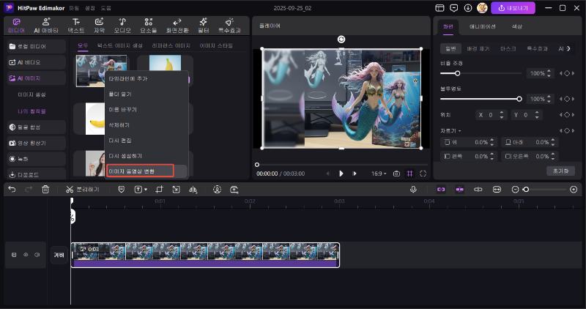Viewport: 586px width, 309px height.
Task: Open the 텍스트 text tool
Action: point(76,26)
